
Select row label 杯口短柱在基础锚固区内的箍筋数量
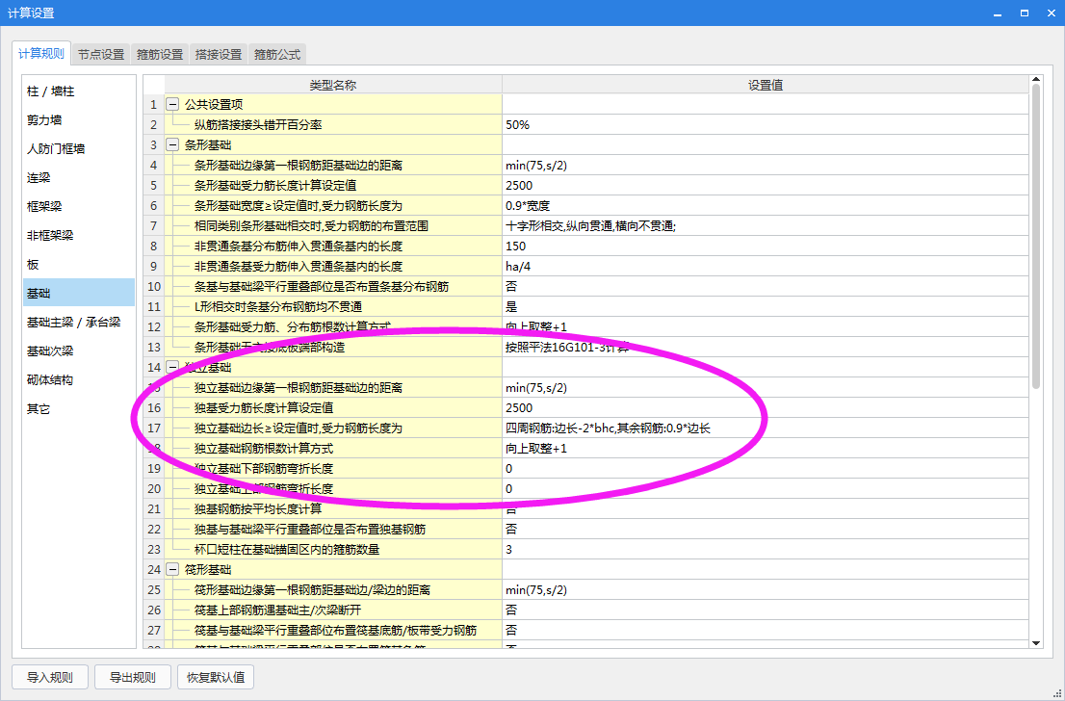click(287, 550)
